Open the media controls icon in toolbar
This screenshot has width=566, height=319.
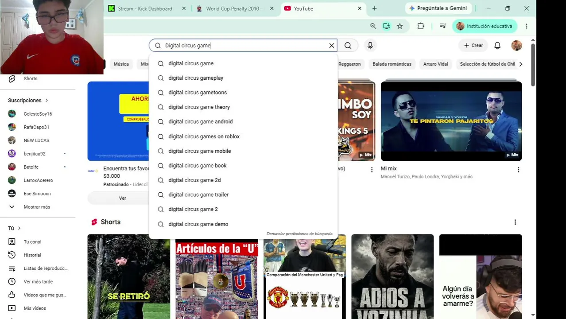(x=443, y=26)
